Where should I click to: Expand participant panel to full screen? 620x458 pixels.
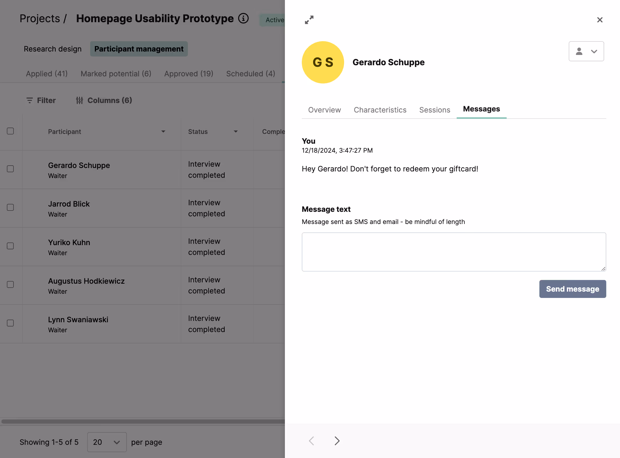pyautogui.click(x=309, y=20)
